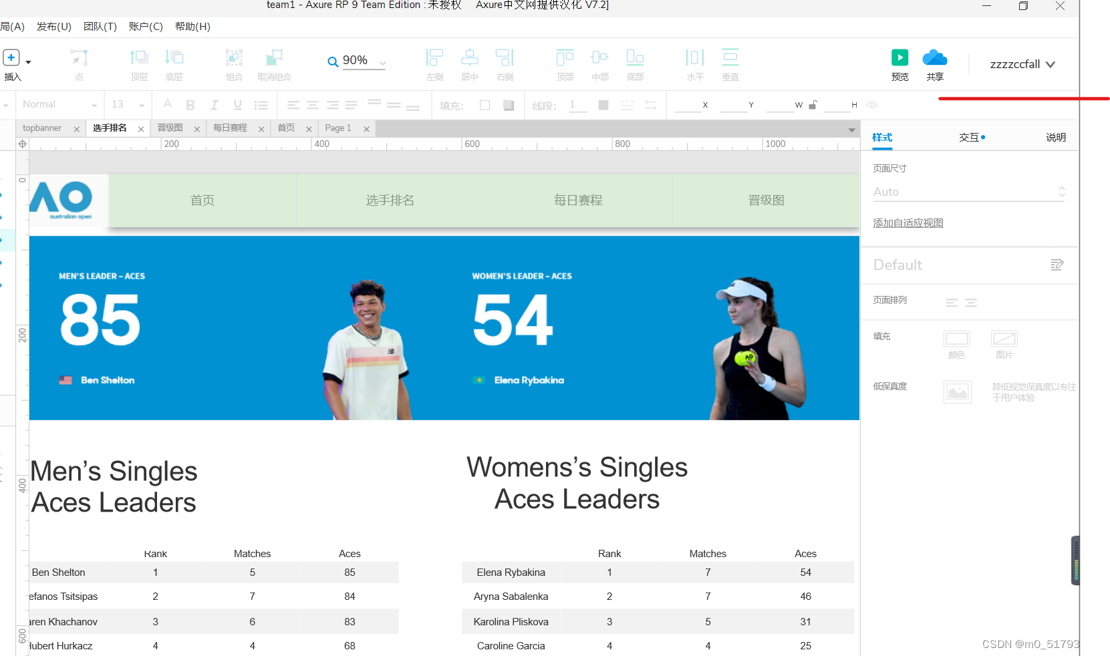This screenshot has height=656, width=1110.
Task: Click the line pattern dashed icon
Action: [627, 106]
